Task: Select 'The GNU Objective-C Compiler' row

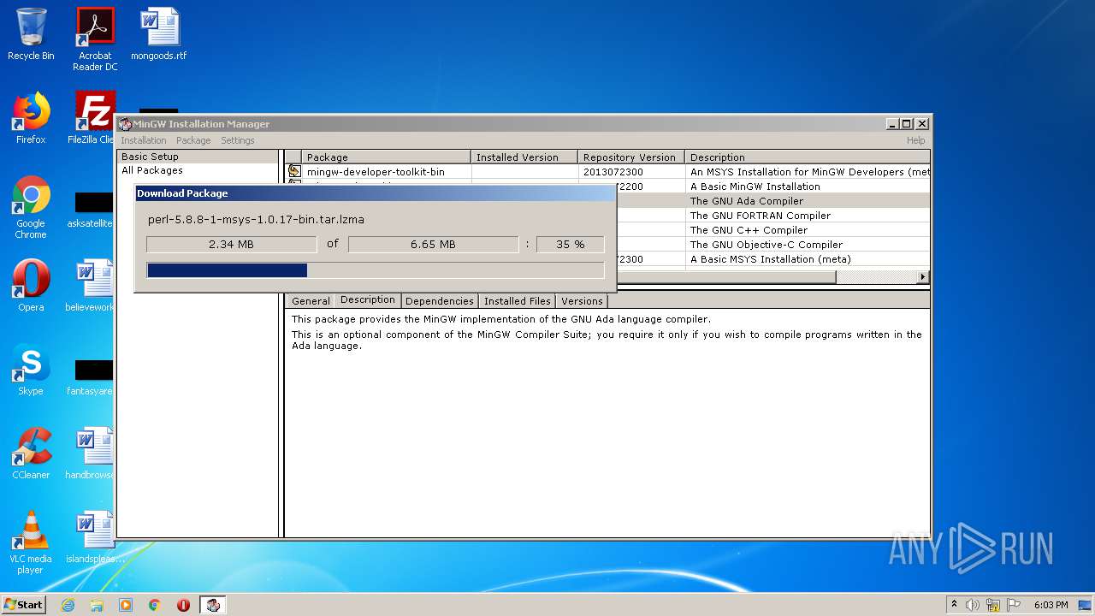Action: pos(772,245)
